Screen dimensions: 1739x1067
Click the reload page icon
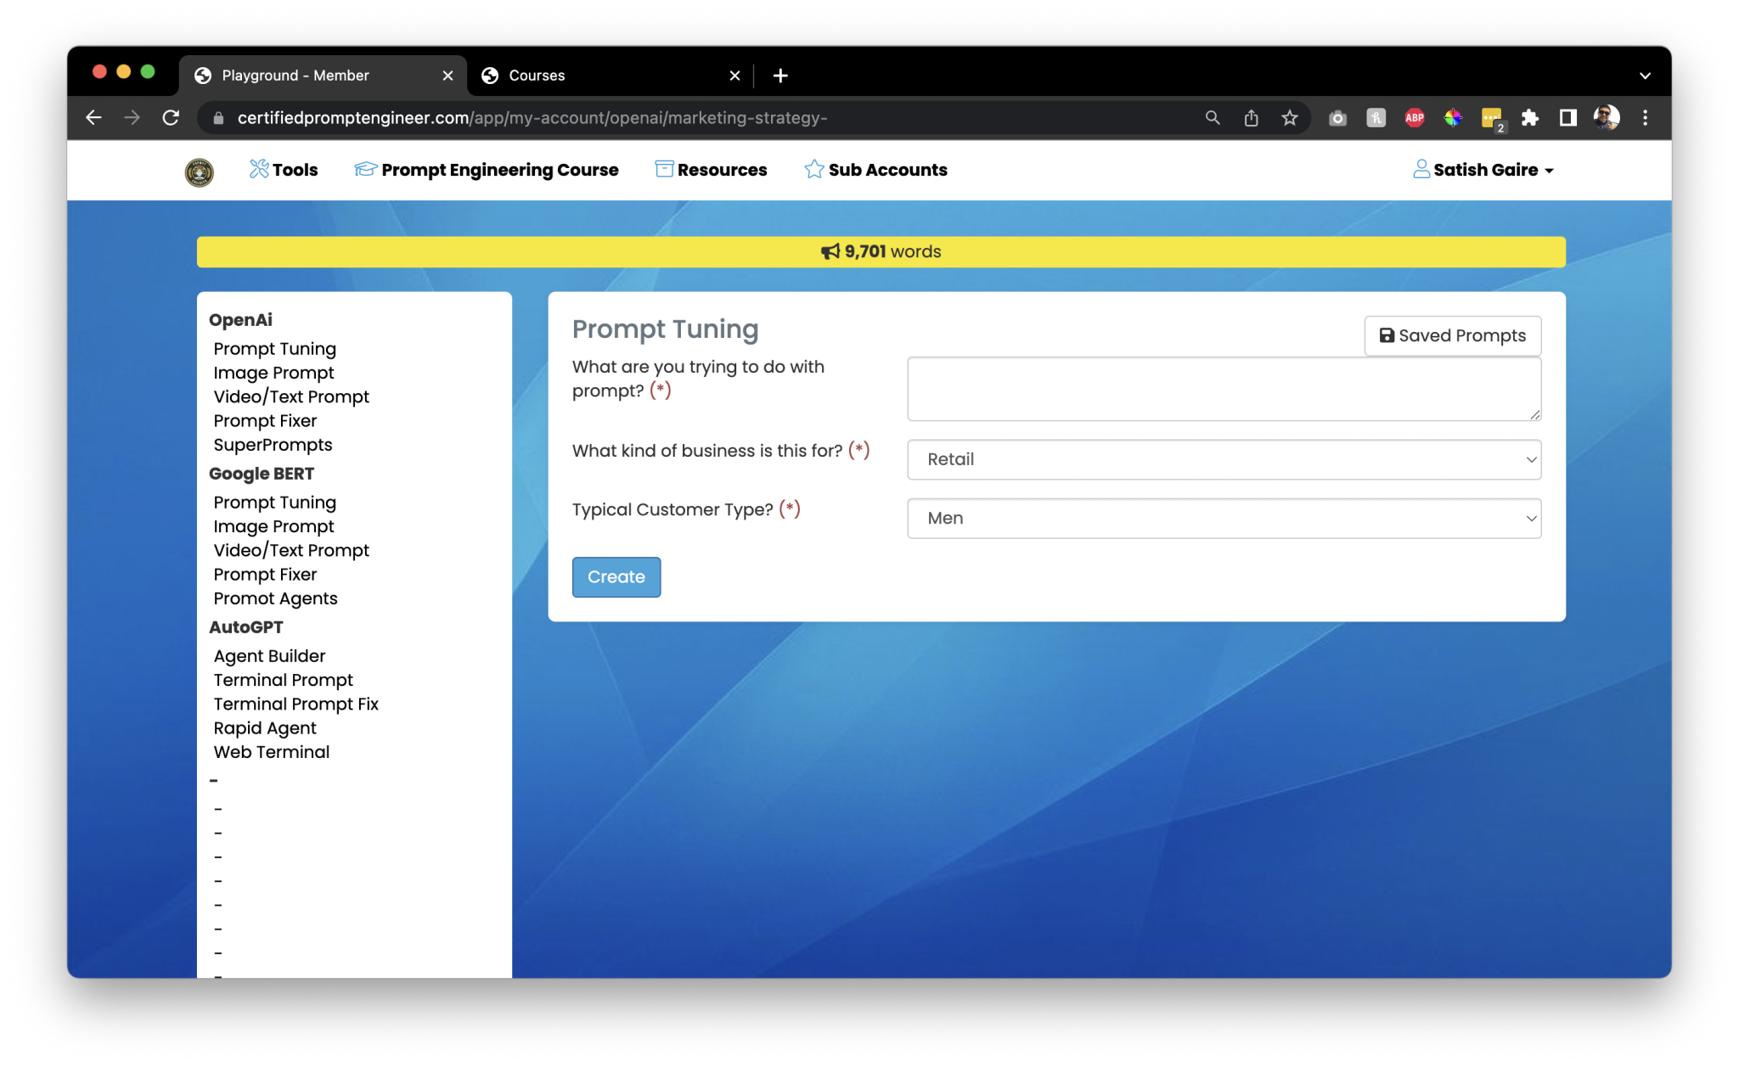(171, 118)
